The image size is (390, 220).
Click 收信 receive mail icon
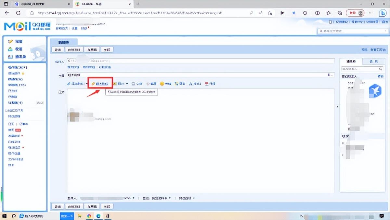pos(10,49)
